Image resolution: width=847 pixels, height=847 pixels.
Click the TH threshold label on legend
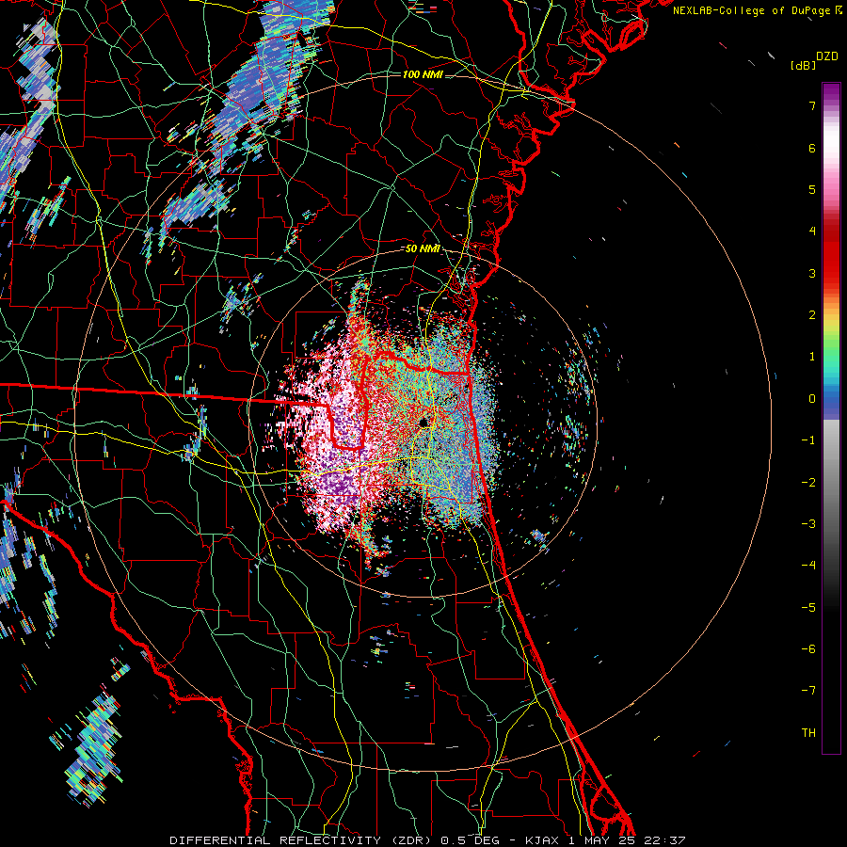coord(808,733)
